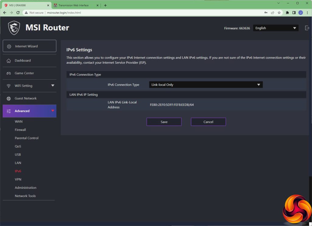312x226 pixels.
Task: Save the IPv6 settings
Action: (x=164, y=122)
